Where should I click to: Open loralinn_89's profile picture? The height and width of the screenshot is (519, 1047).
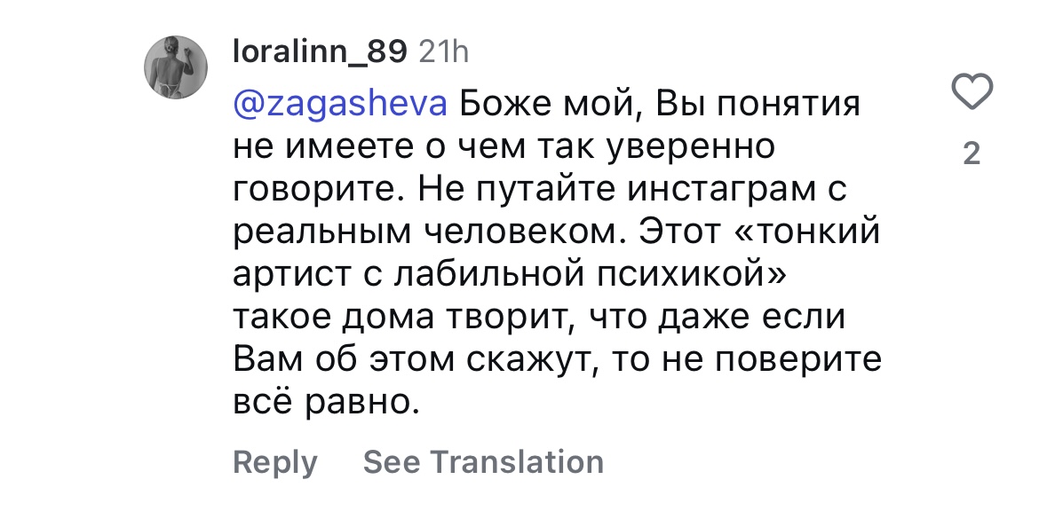point(176,67)
